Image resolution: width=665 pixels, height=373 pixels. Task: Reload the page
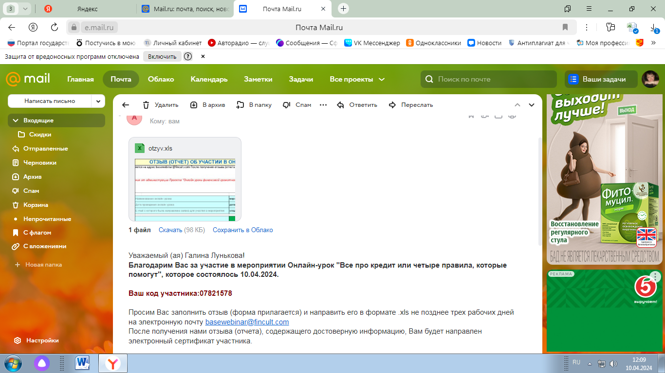pyautogui.click(x=55, y=27)
